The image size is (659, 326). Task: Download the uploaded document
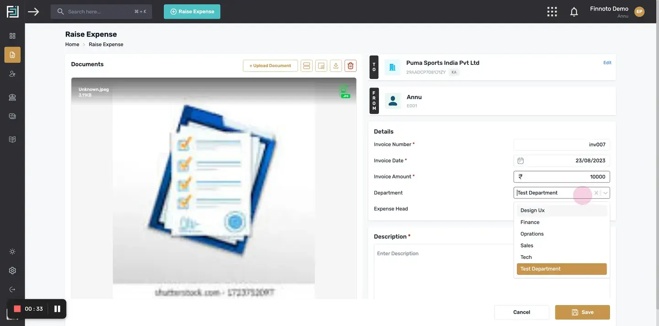click(336, 66)
